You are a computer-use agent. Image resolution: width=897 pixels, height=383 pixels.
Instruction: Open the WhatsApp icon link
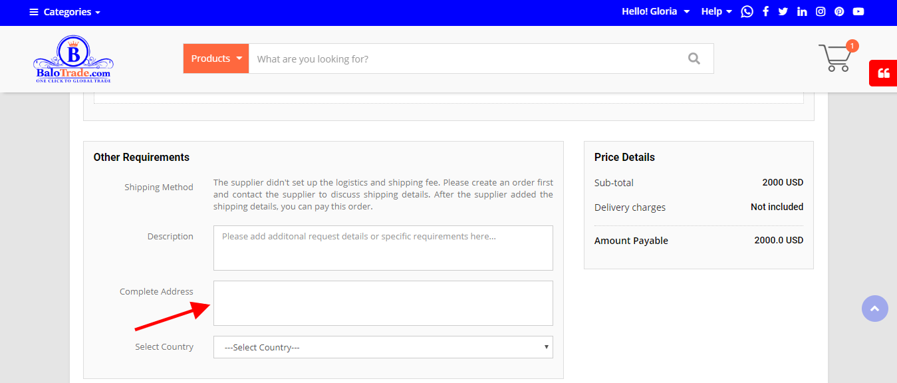point(747,11)
